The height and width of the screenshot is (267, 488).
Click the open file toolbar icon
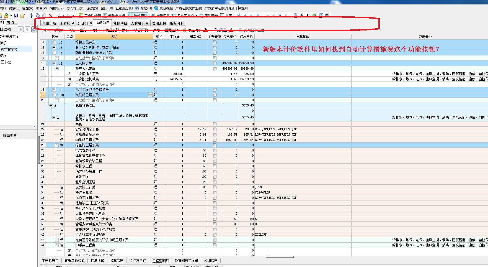pyautogui.click(x=6, y=16)
